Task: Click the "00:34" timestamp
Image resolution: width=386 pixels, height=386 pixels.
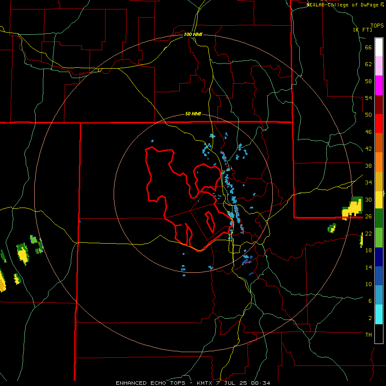Action: click(x=261, y=383)
